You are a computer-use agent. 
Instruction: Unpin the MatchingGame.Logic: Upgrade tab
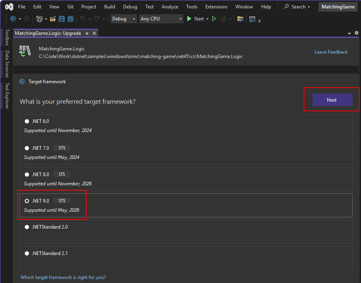87,33
